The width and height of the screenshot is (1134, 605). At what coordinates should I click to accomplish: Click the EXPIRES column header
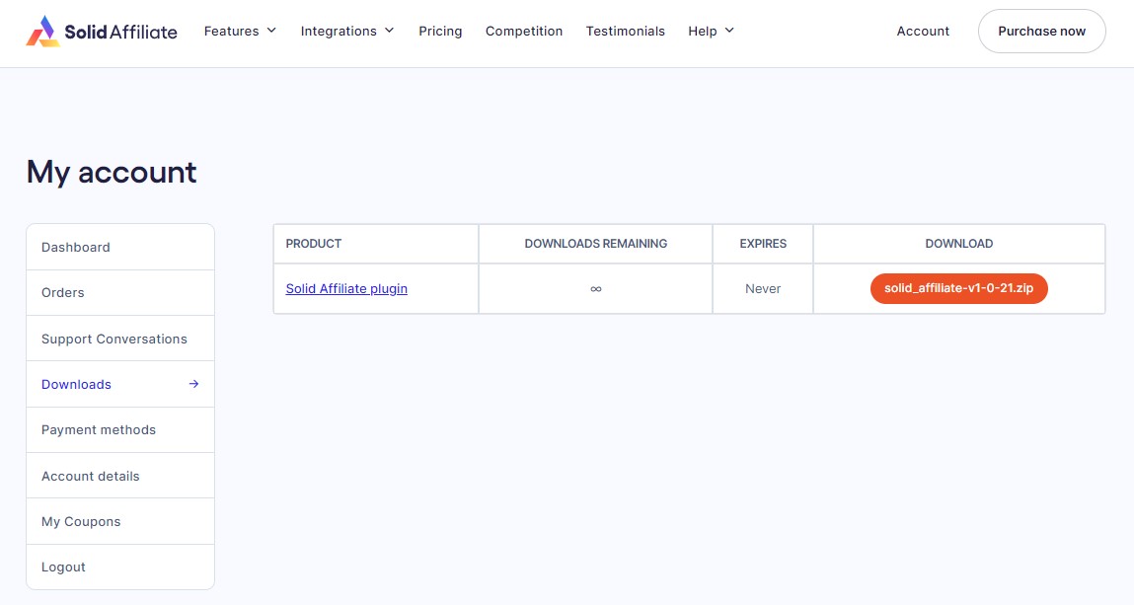[763, 244]
